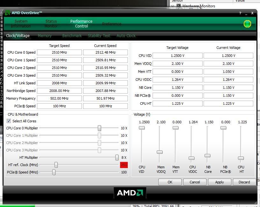Click the PCIe Speed target 100 MHz field
260x207 pixels.
(x=59, y=106)
